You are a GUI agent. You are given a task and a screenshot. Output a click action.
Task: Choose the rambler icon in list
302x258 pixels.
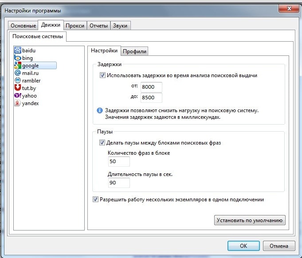tap(18, 81)
